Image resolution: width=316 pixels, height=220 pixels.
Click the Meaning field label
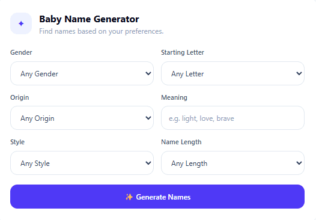tap(174, 97)
